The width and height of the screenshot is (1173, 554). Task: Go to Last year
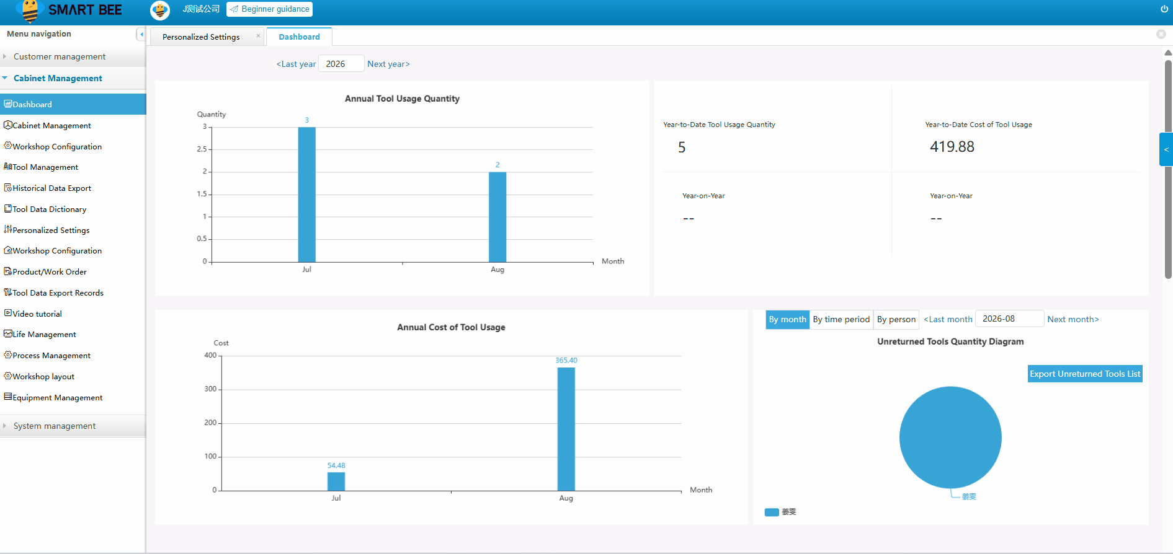click(x=296, y=64)
